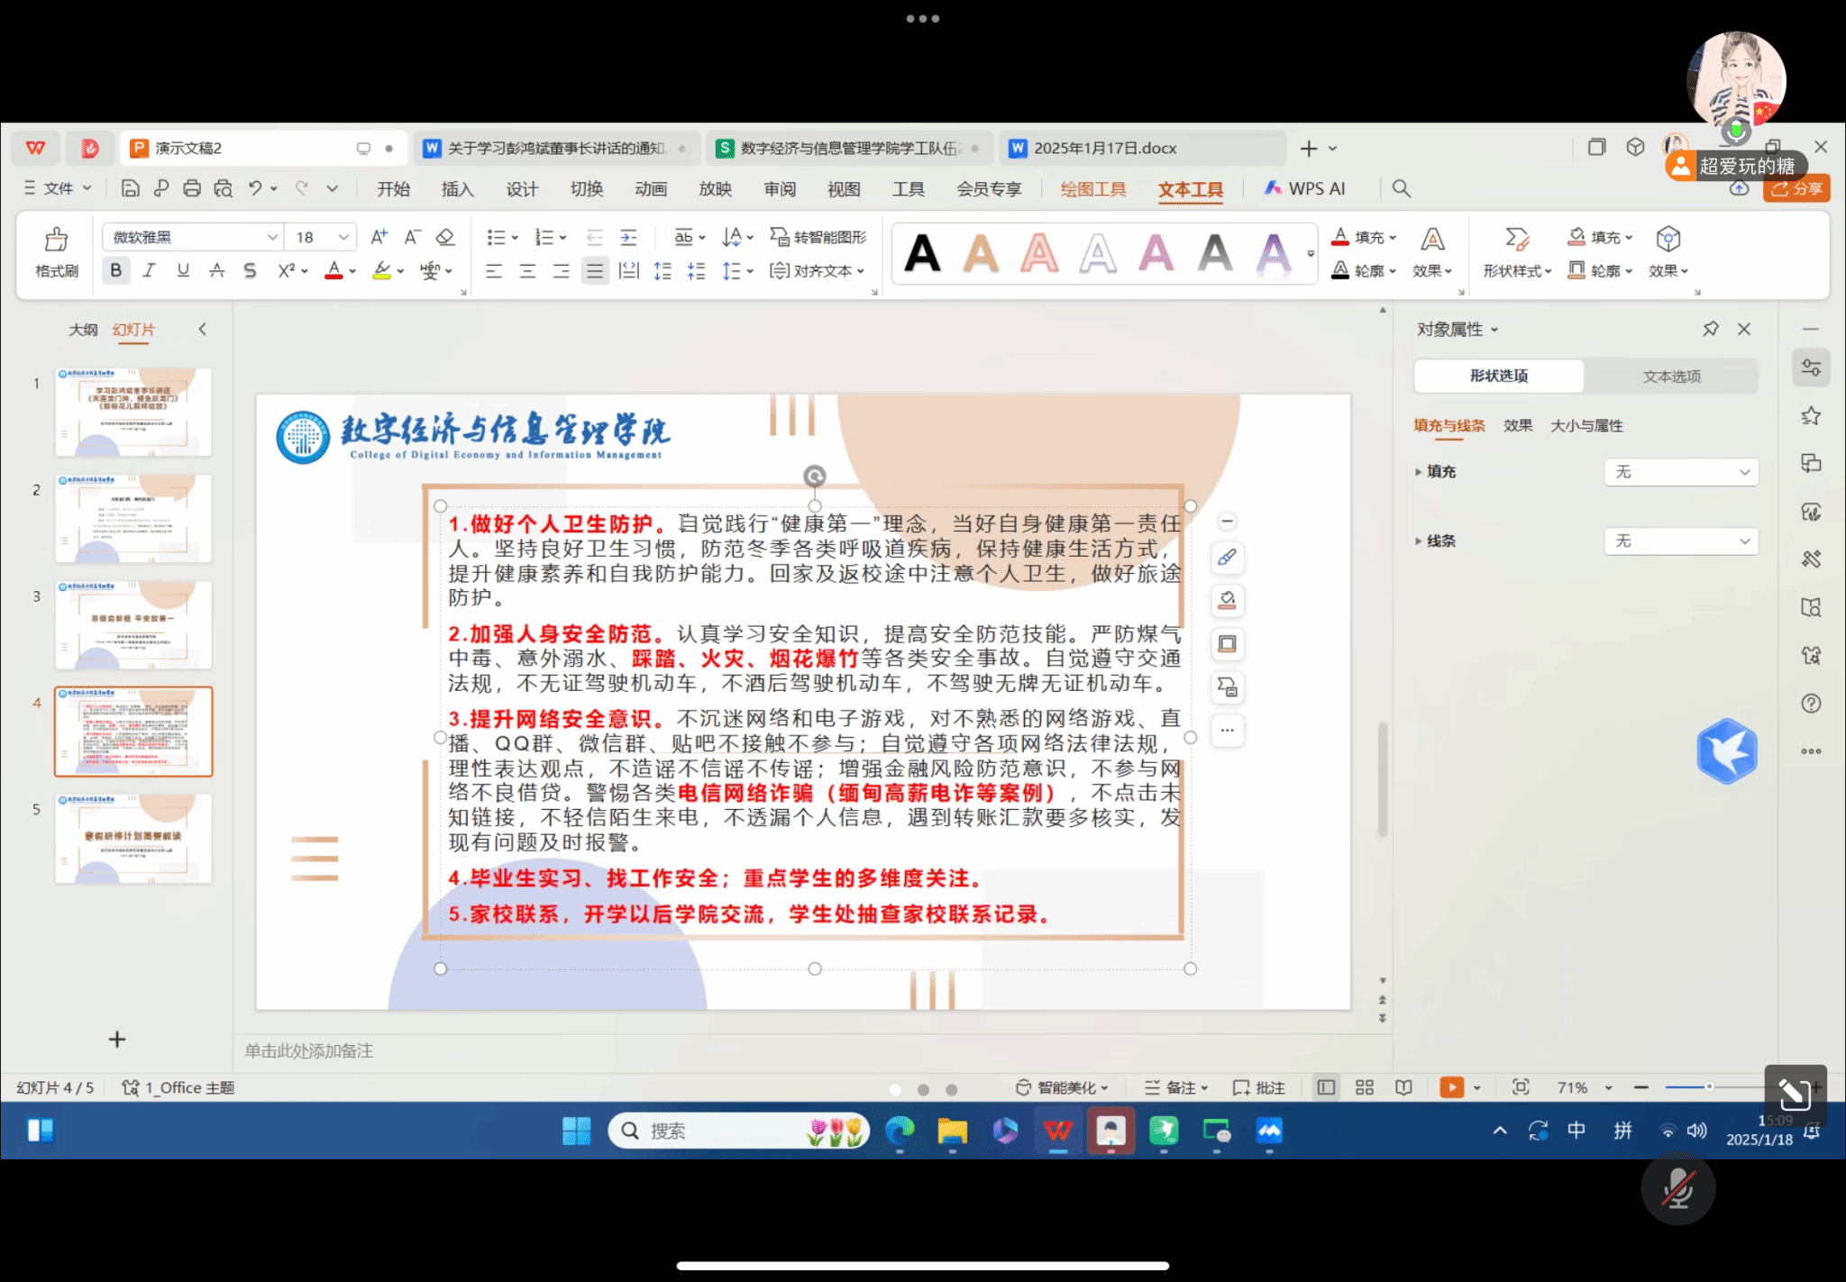Toggle italic formatting button
The width and height of the screenshot is (1846, 1282).
(149, 270)
